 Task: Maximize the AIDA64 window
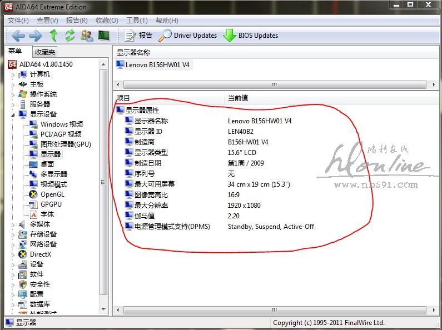coord(410,4)
